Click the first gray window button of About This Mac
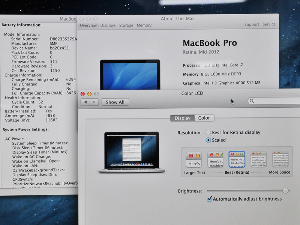Screen dimensions: 300x225 pyautogui.click(x=82, y=19)
